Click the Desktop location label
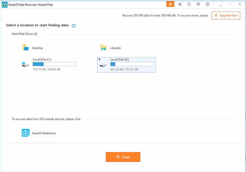The image size is (246, 172). (38, 48)
